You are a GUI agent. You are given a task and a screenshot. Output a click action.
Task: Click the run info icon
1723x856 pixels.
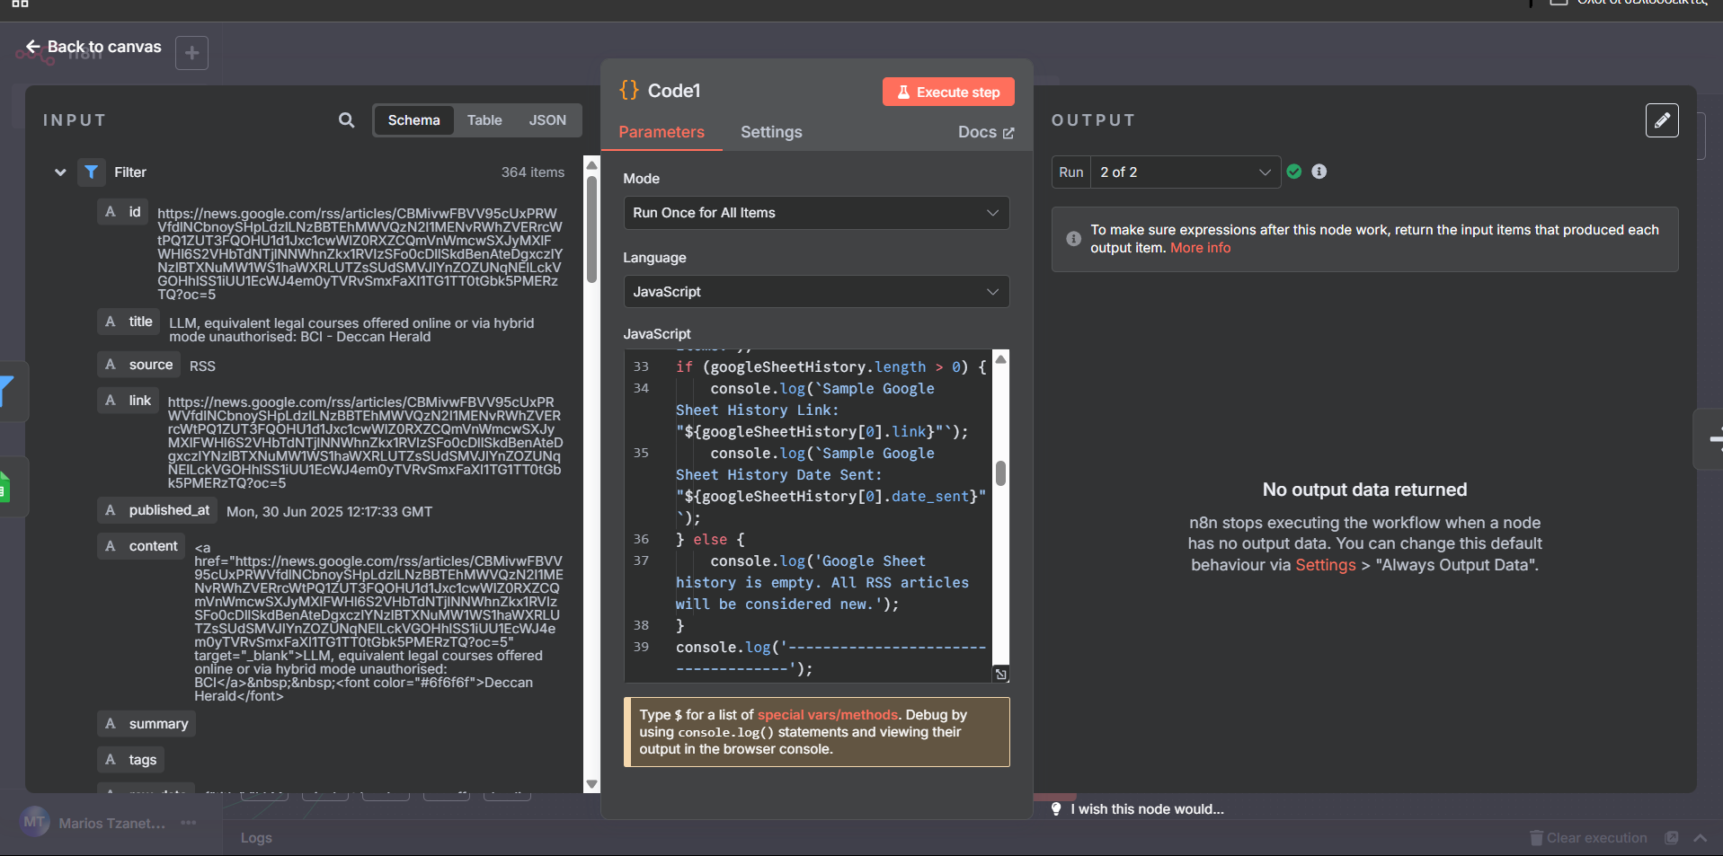click(1319, 172)
